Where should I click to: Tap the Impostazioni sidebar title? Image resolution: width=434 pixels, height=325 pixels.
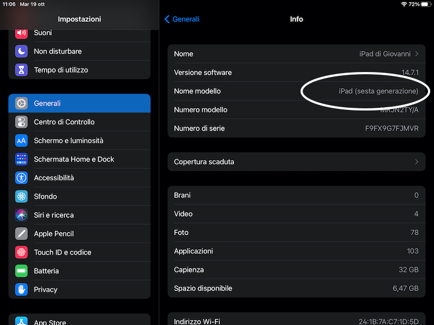pyautogui.click(x=79, y=19)
